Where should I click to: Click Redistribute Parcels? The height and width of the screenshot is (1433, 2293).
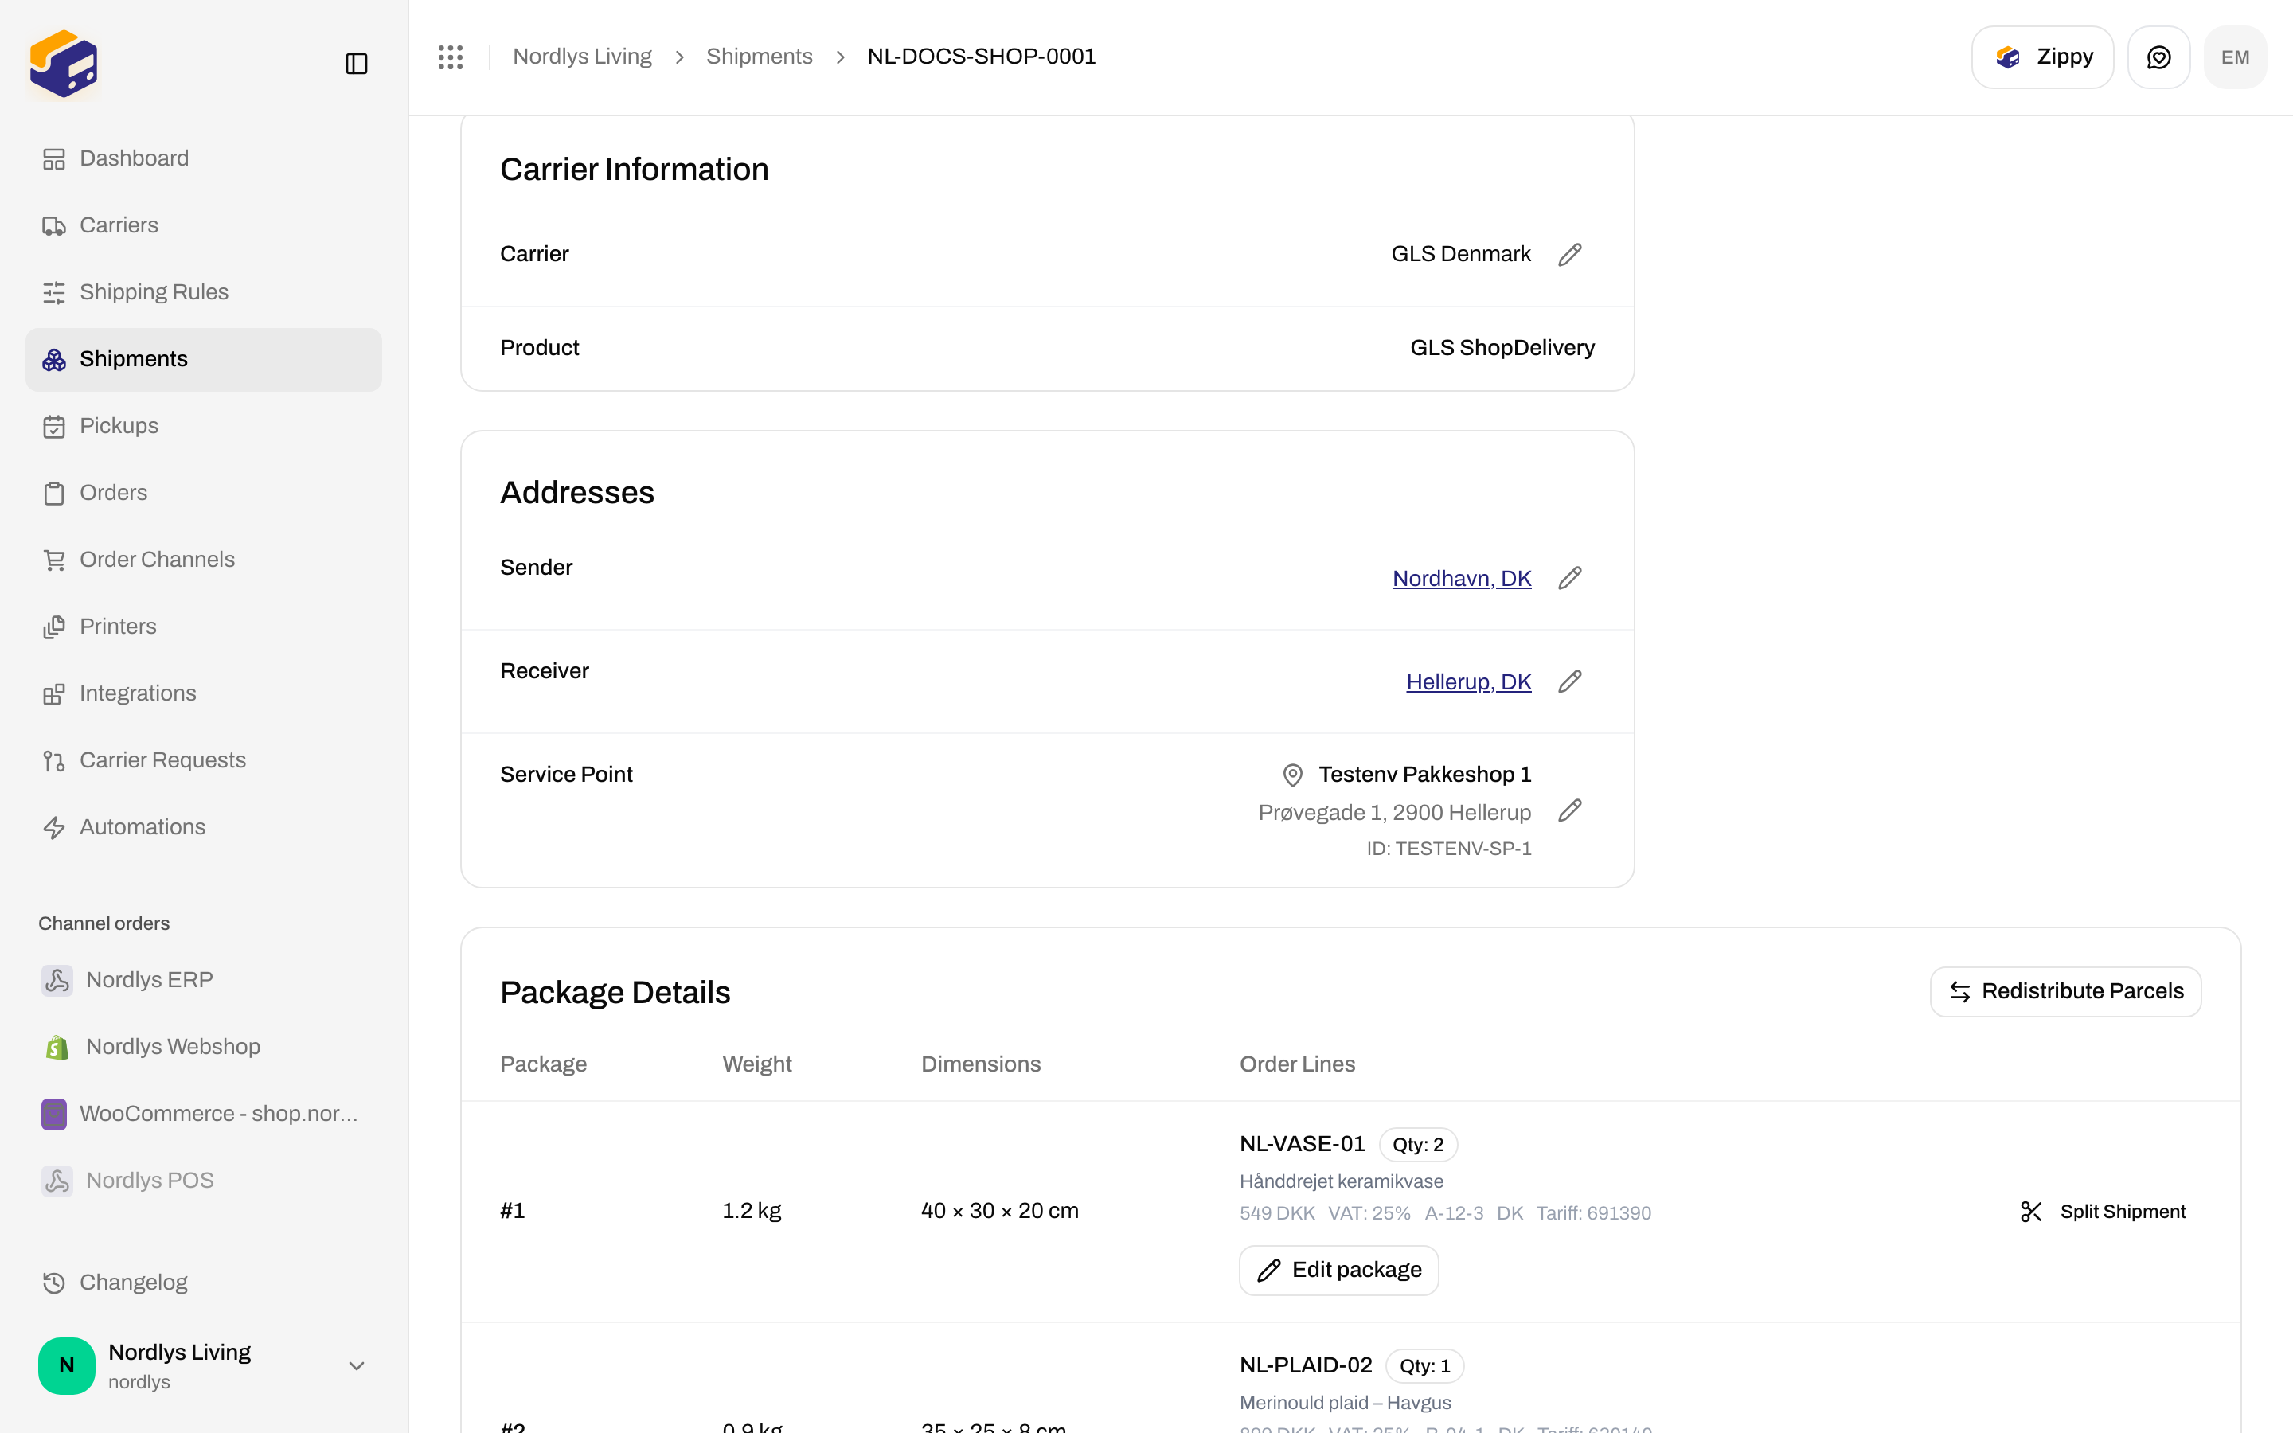[x=2065, y=991]
